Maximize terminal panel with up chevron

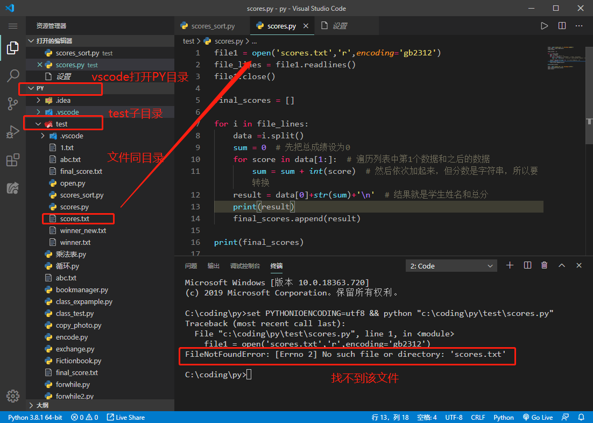click(x=562, y=265)
